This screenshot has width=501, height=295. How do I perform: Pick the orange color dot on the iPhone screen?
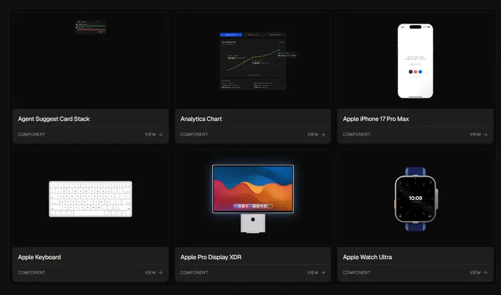(415, 72)
